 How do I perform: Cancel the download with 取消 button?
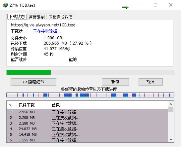pyautogui.click(x=151, y=82)
